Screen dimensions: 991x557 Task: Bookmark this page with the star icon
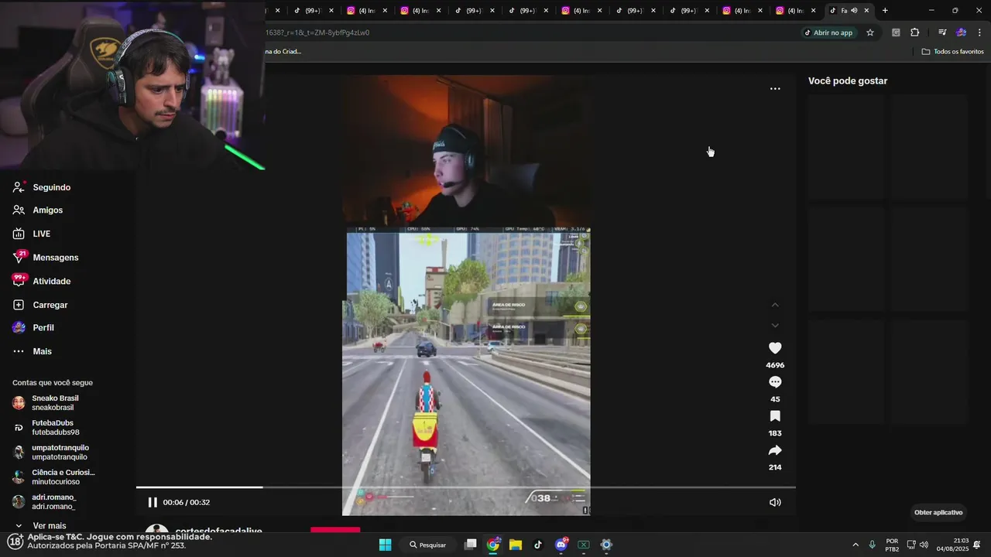[x=870, y=32]
